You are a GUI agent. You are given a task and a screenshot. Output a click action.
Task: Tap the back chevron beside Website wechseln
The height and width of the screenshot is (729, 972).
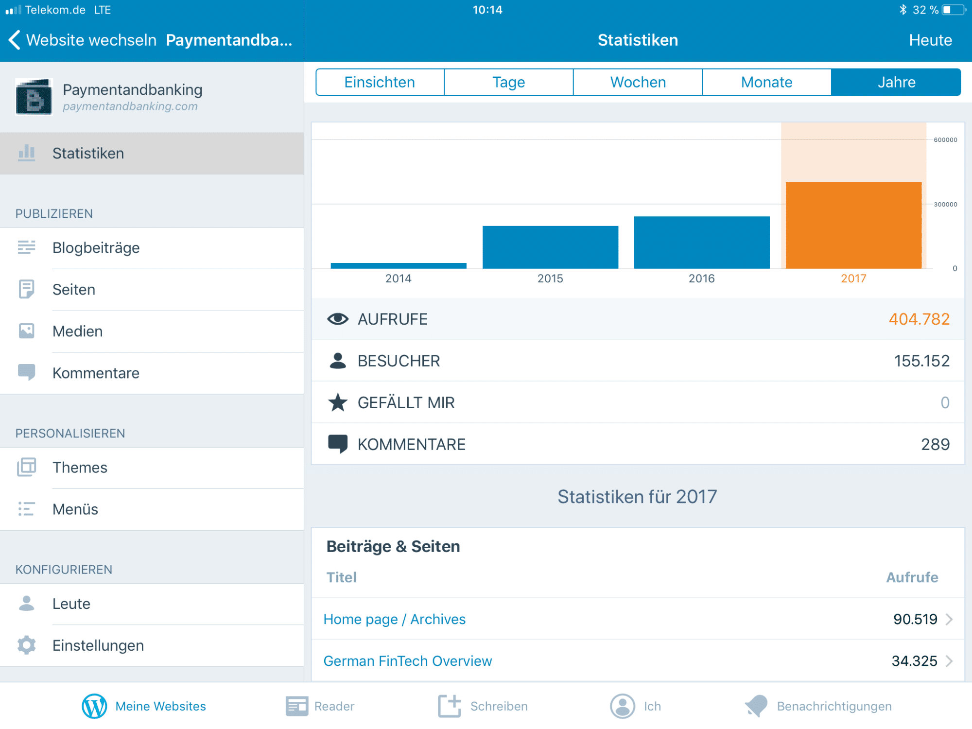(x=15, y=40)
